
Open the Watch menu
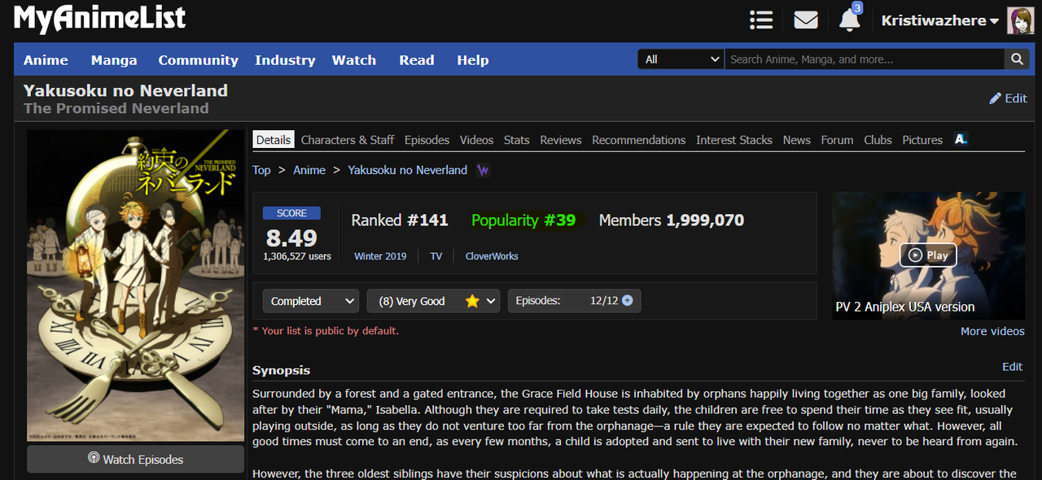tap(354, 60)
